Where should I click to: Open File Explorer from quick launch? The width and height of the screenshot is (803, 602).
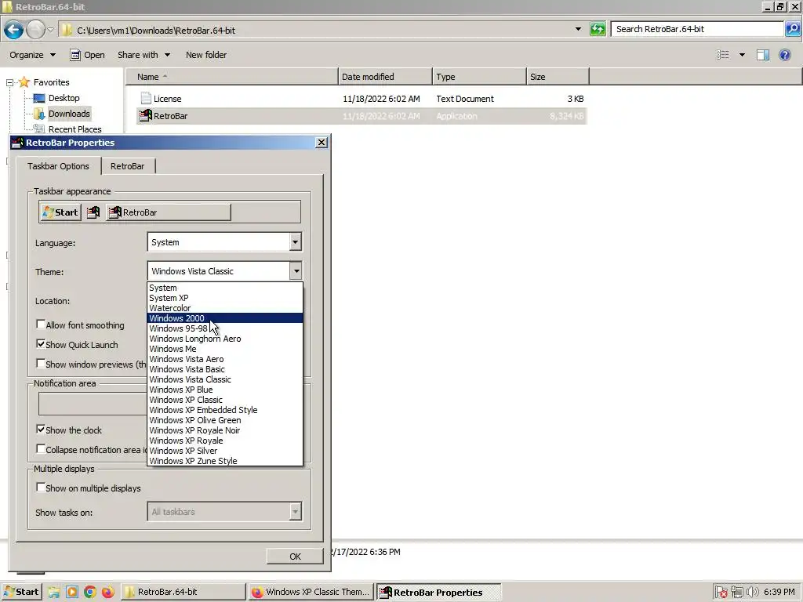[x=54, y=593]
